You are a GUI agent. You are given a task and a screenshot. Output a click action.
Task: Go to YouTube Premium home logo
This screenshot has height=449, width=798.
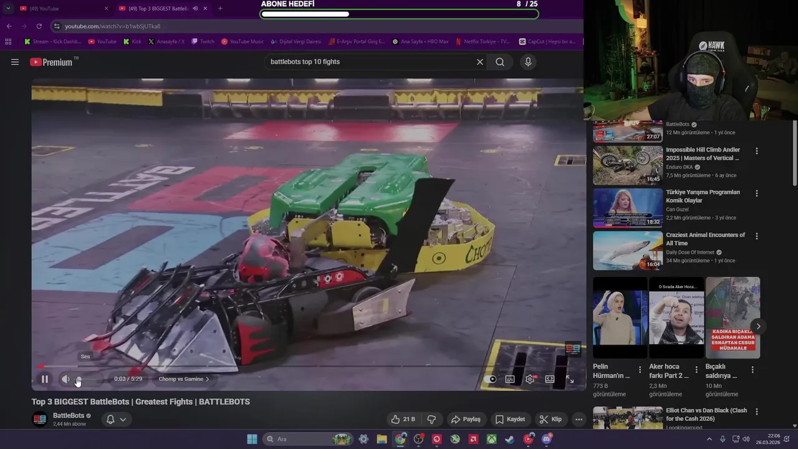point(52,62)
